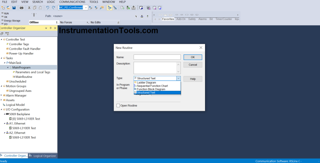320x163 pixels.
Task: Click the Find Previous search icon
Action: pos(91,8)
